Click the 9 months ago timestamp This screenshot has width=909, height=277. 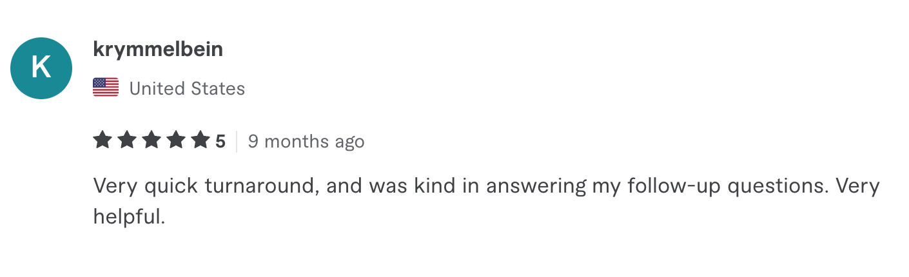306,142
